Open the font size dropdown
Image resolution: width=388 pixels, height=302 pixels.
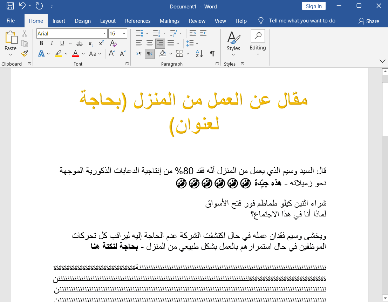click(x=124, y=33)
